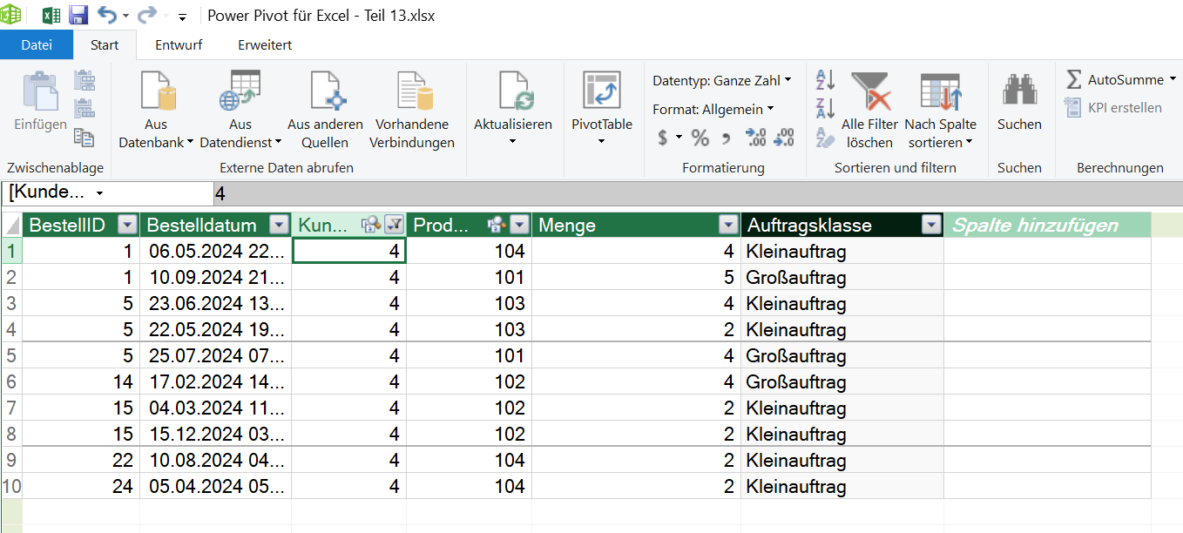1183x533 pixels.
Task: Open the Bestelldatum column filter dropdown
Action: (279, 226)
